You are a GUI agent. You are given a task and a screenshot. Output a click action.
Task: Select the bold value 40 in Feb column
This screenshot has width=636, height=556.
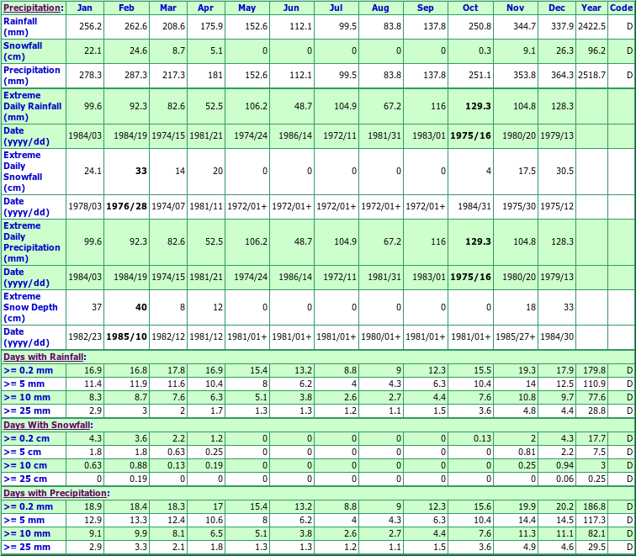tap(140, 307)
